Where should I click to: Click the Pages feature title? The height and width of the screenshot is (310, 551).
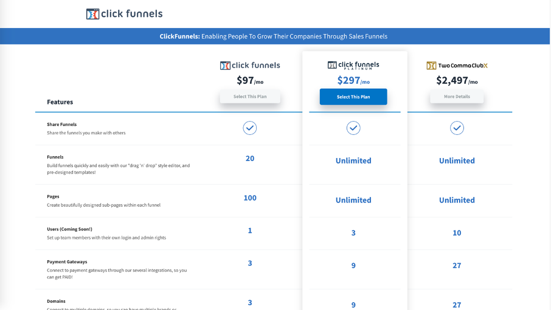53,196
